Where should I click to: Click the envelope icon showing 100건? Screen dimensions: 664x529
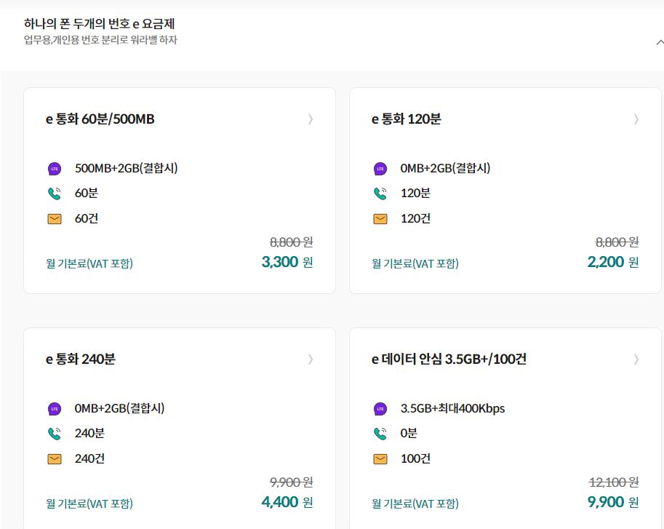click(x=380, y=458)
